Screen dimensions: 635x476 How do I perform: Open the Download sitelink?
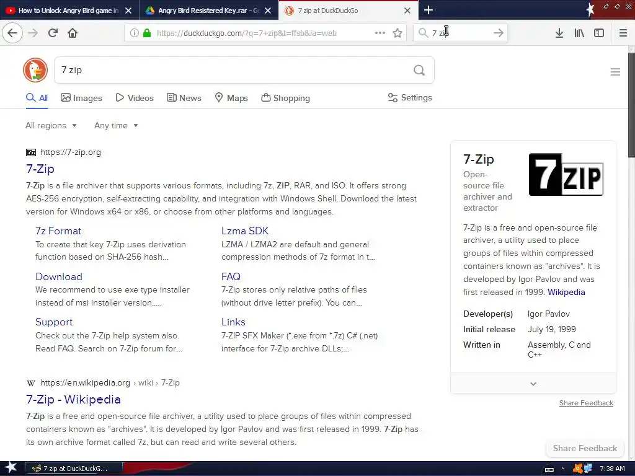click(59, 276)
